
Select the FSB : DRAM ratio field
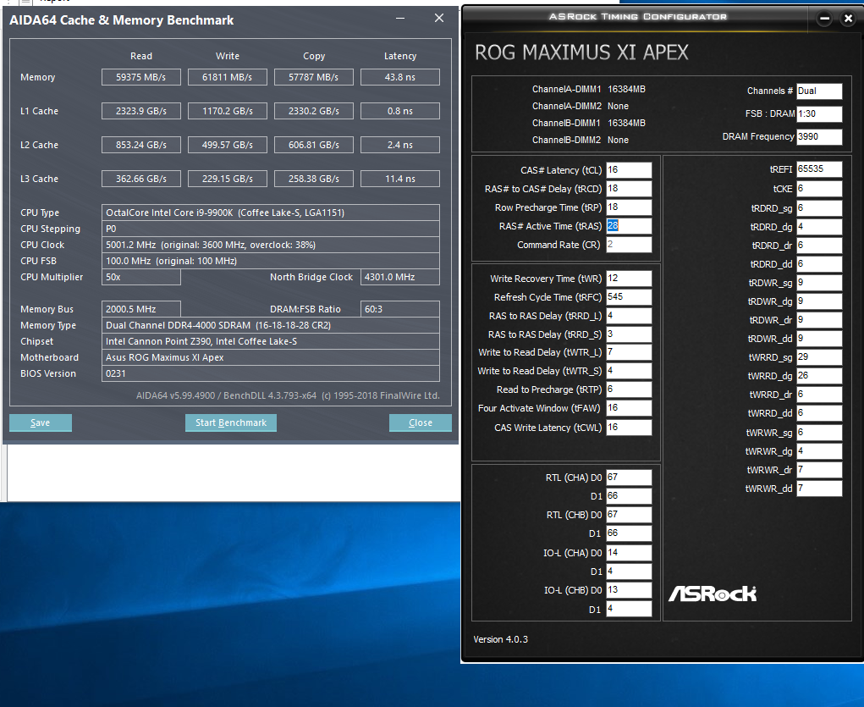point(819,113)
